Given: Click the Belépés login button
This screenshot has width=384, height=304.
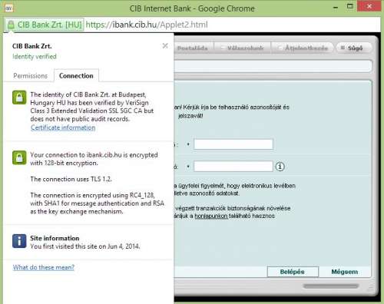Looking at the screenshot, I should tap(293, 272).
